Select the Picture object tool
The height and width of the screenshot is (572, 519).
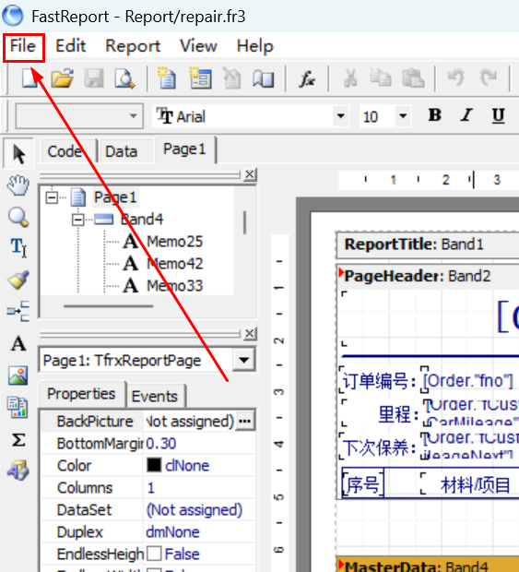[x=18, y=375]
